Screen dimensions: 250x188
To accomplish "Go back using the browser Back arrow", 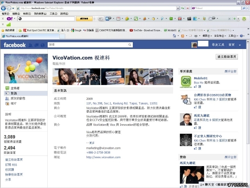I will pos(4,8).
